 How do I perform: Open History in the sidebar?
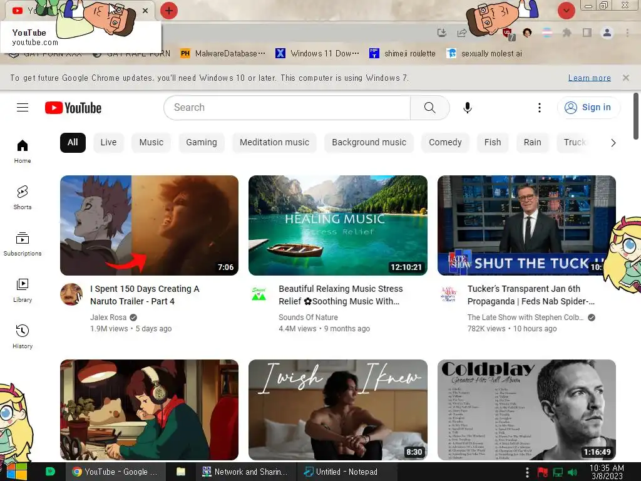click(23, 336)
